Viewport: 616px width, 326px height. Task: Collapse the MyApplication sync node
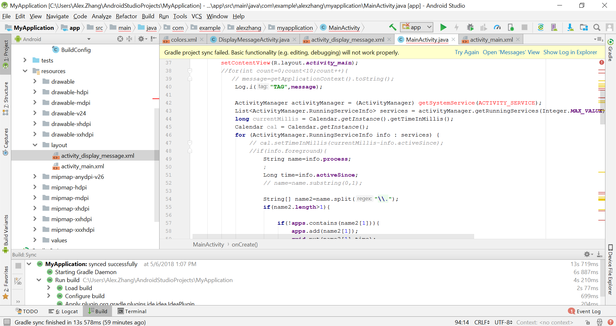point(29,264)
